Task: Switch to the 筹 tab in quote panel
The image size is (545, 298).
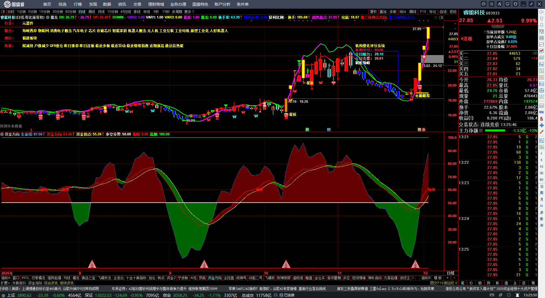Action: [x=533, y=283]
